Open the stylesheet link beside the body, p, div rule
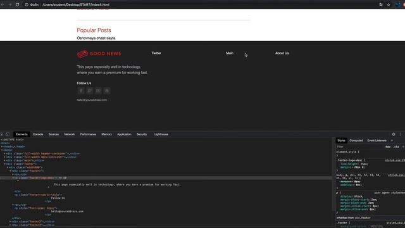 pyautogui.click(x=396, y=175)
